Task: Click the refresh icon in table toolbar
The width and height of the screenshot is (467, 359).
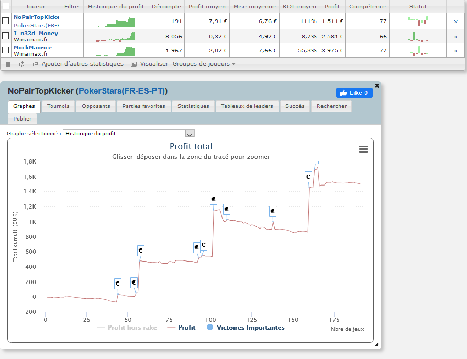Action: click(x=22, y=64)
